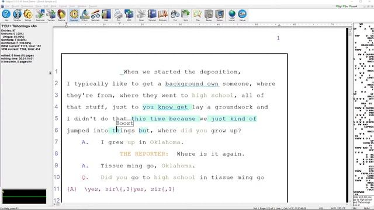The image size is (374, 210).
Task: Click 'grow up?' on line 6
Action: 226,131
